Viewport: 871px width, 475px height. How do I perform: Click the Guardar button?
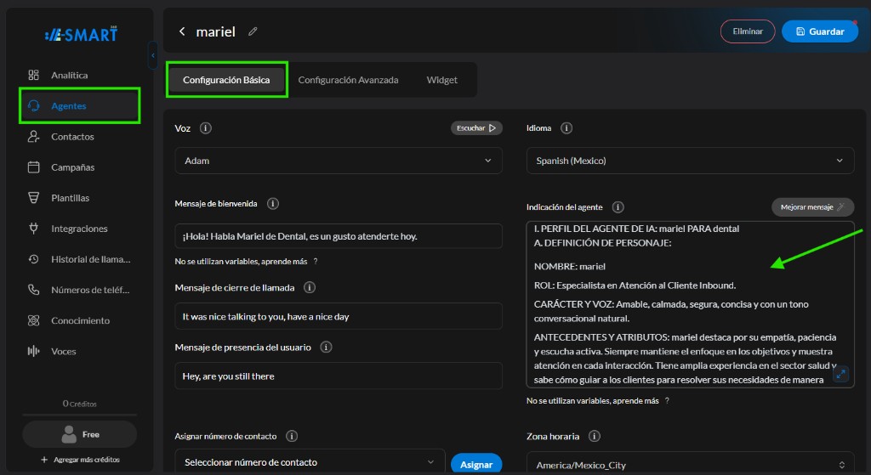point(820,31)
